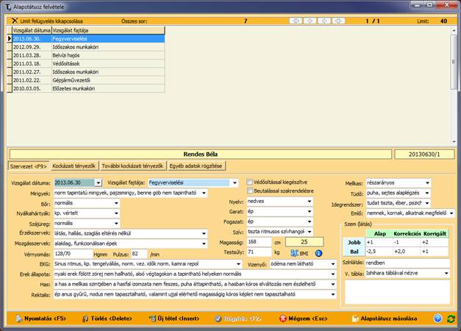Open the Szervezet <F9> tab

point(28,166)
